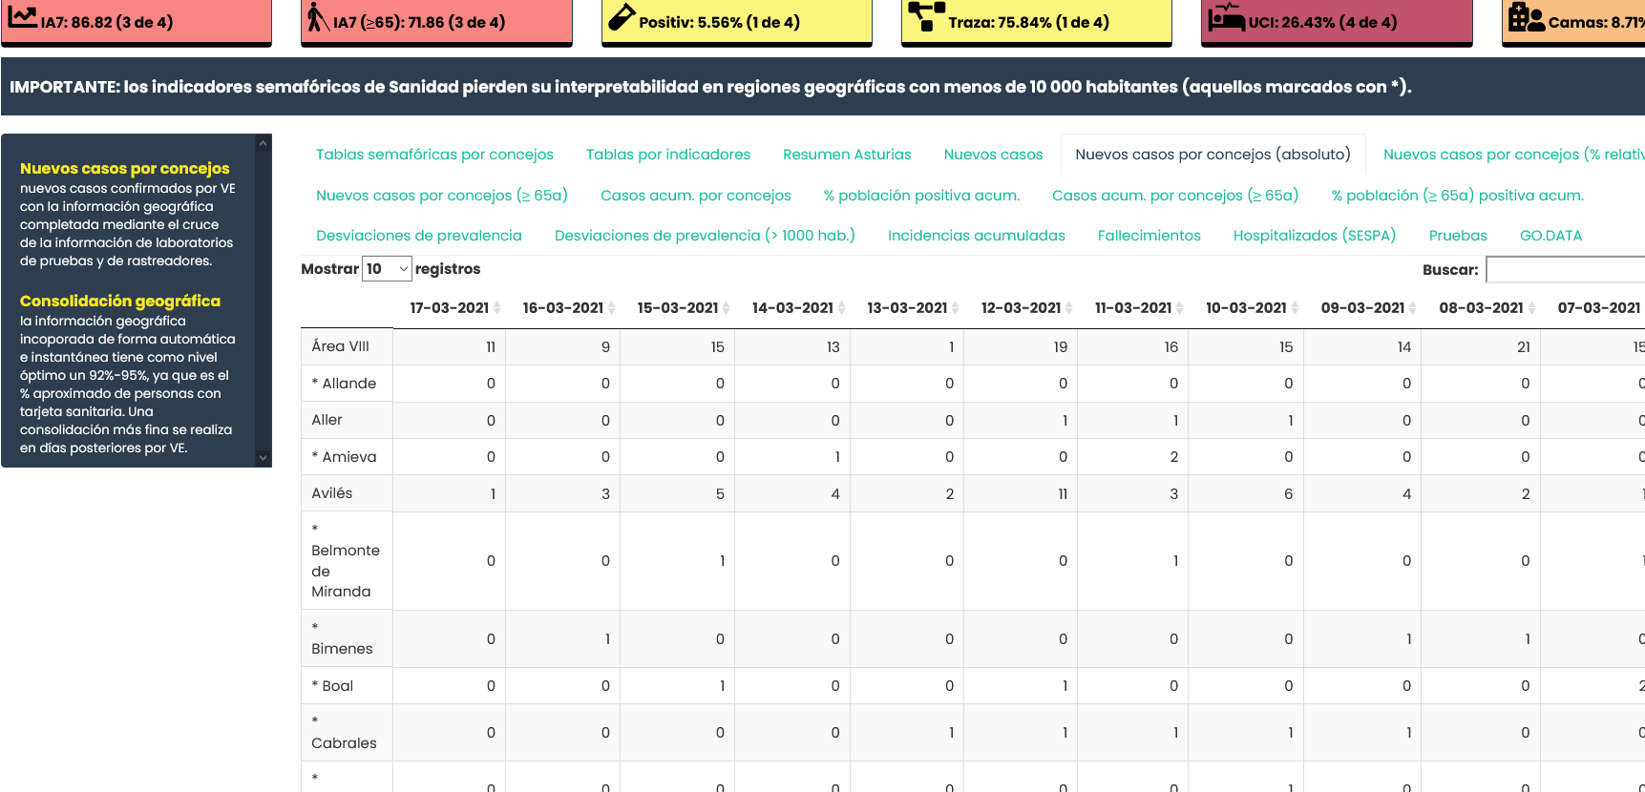Click the Avilés row label
This screenshot has width=1645, height=792.
[x=331, y=493]
